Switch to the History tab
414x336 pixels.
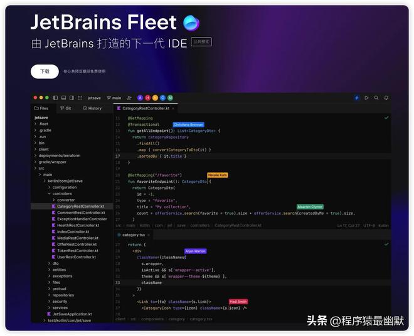tap(92, 108)
